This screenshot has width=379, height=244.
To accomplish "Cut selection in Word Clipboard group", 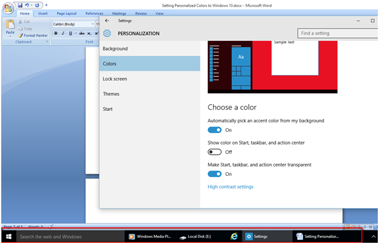I will tap(24, 22).
